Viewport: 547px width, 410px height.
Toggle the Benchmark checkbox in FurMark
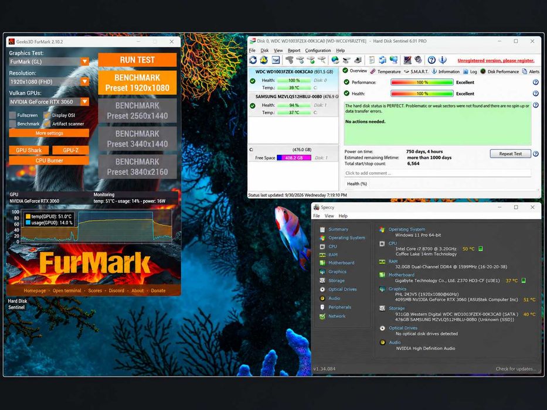[x=12, y=124]
